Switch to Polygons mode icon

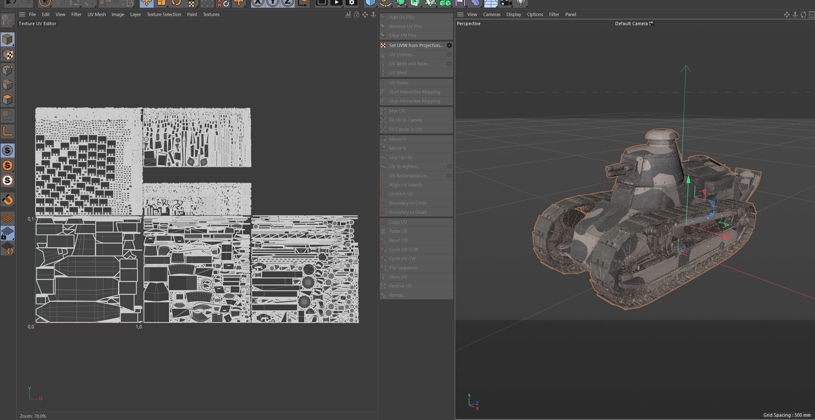click(7, 100)
